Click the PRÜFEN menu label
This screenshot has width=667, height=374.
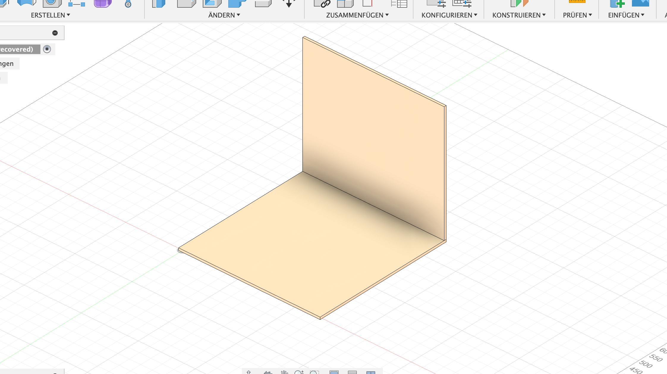pyautogui.click(x=577, y=15)
